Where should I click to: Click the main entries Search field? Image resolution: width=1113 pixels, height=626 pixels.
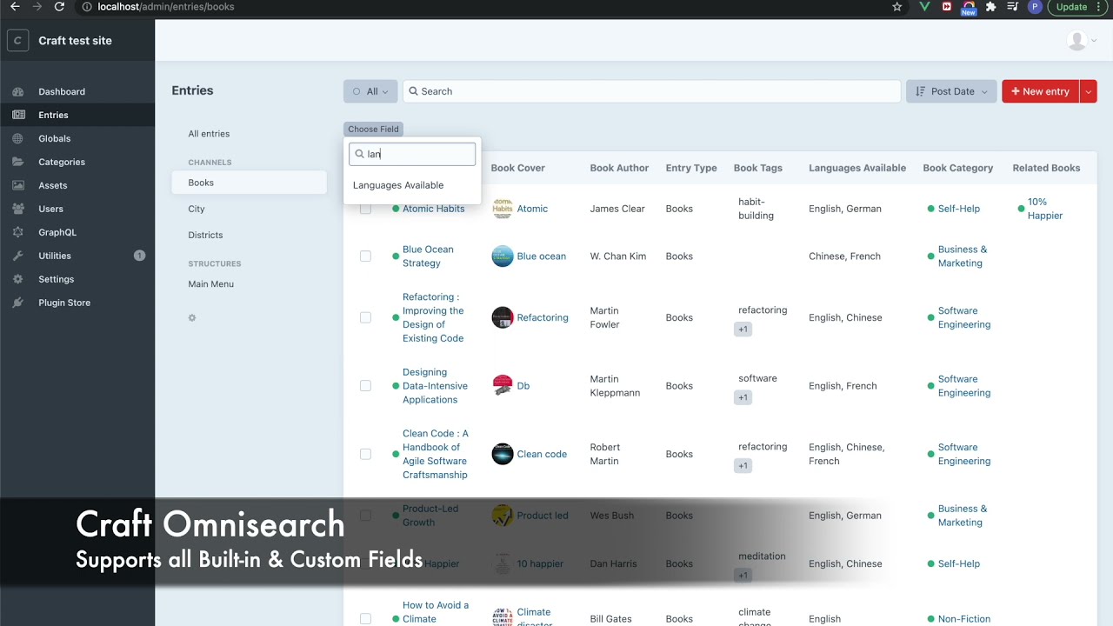[x=651, y=91]
